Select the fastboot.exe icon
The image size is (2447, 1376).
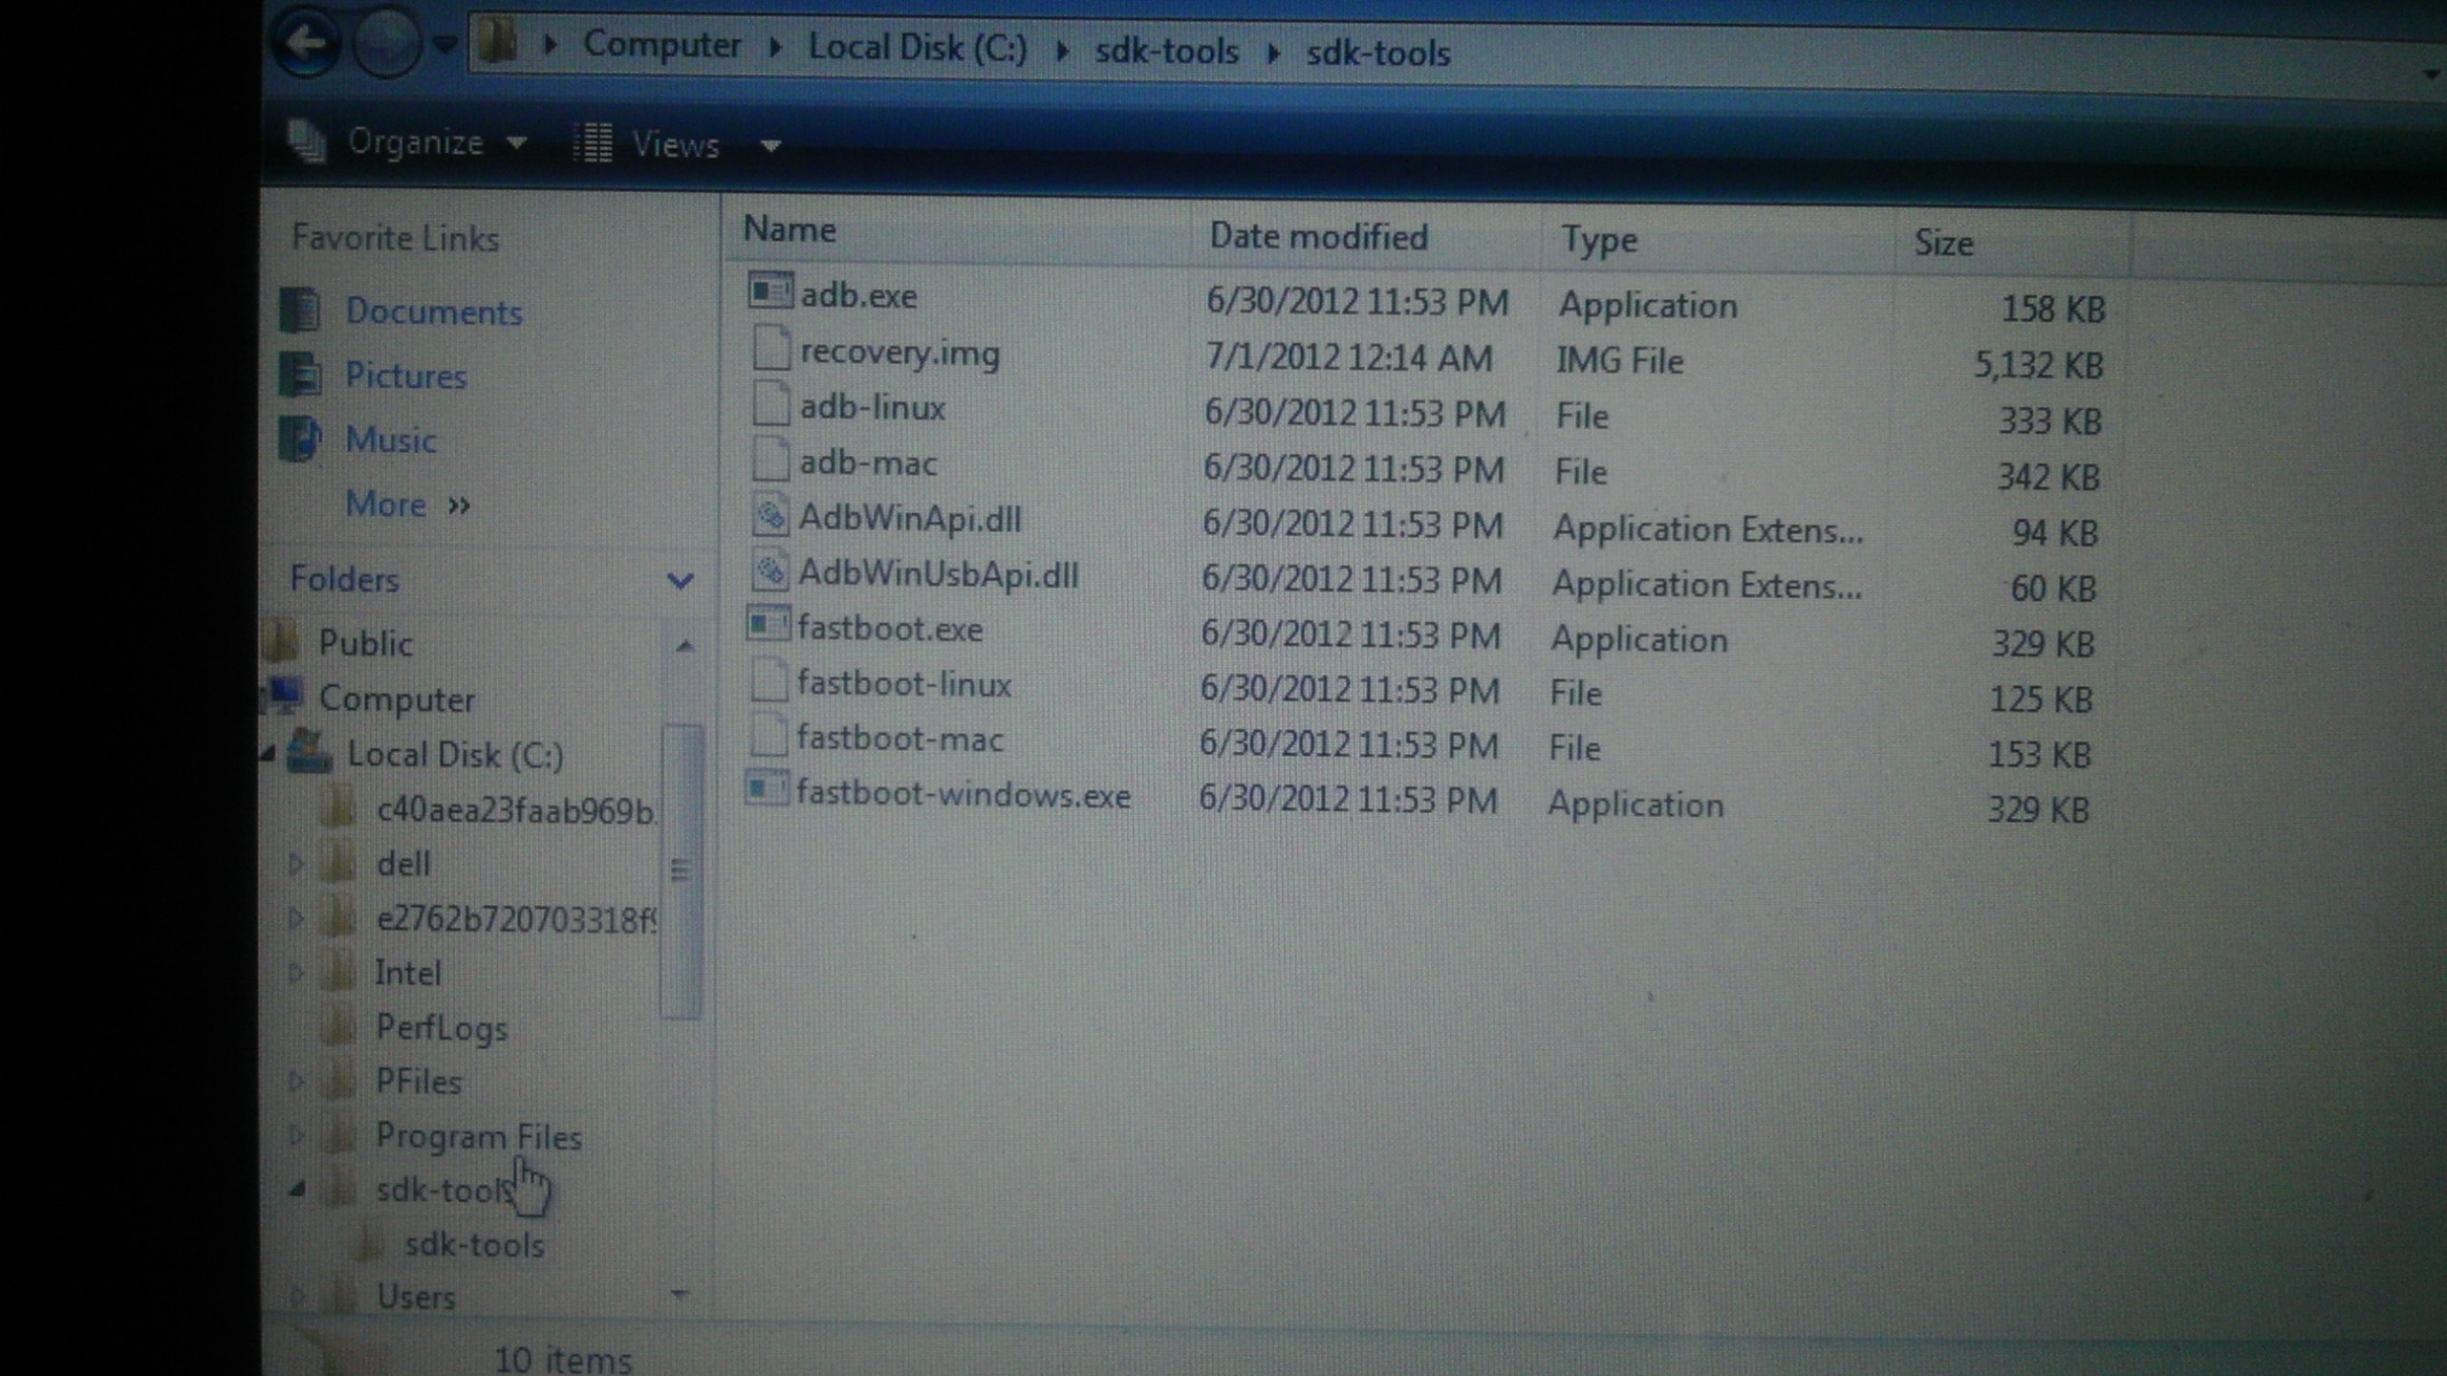tap(768, 625)
